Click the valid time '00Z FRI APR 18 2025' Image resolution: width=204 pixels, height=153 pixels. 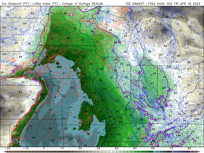tap(184, 4)
